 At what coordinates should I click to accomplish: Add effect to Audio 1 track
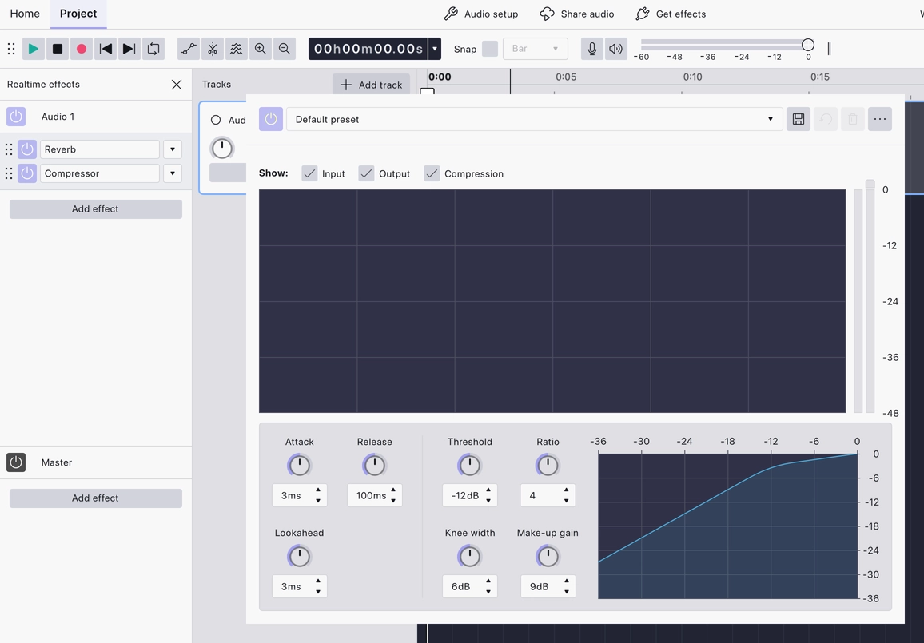coord(95,209)
